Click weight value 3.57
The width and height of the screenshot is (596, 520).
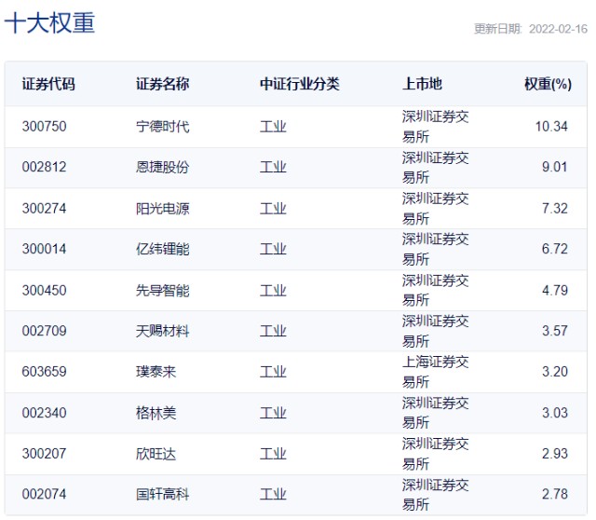[555, 331]
